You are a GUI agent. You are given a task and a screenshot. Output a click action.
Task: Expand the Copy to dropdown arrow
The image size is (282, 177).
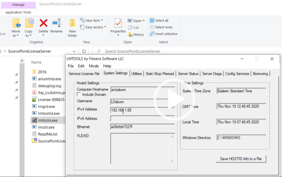(30, 35)
